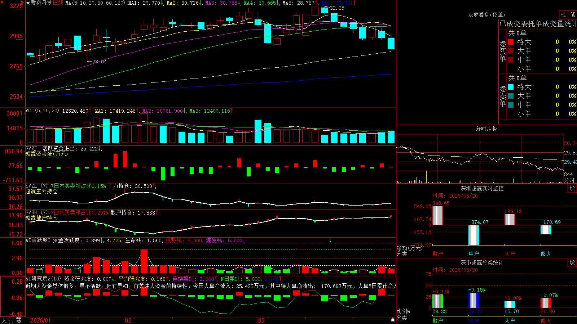This screenshot has height=324, width=577.
Task: Click the 28.04 low price annotation
Action: point(99,62)
